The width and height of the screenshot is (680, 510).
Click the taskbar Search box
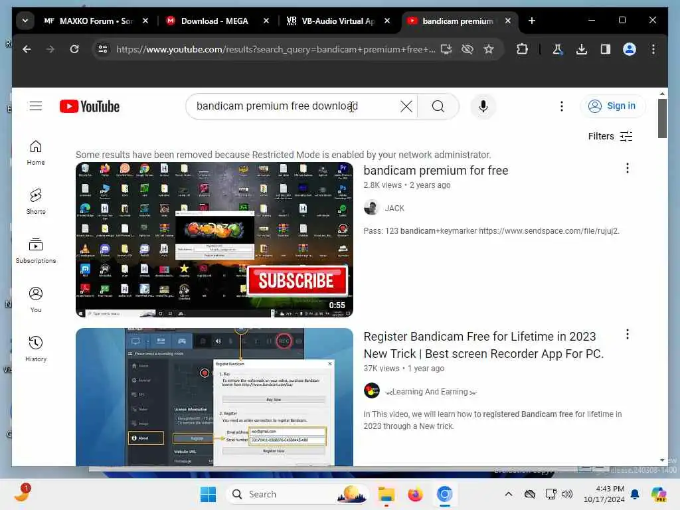(x=297, y=494)
